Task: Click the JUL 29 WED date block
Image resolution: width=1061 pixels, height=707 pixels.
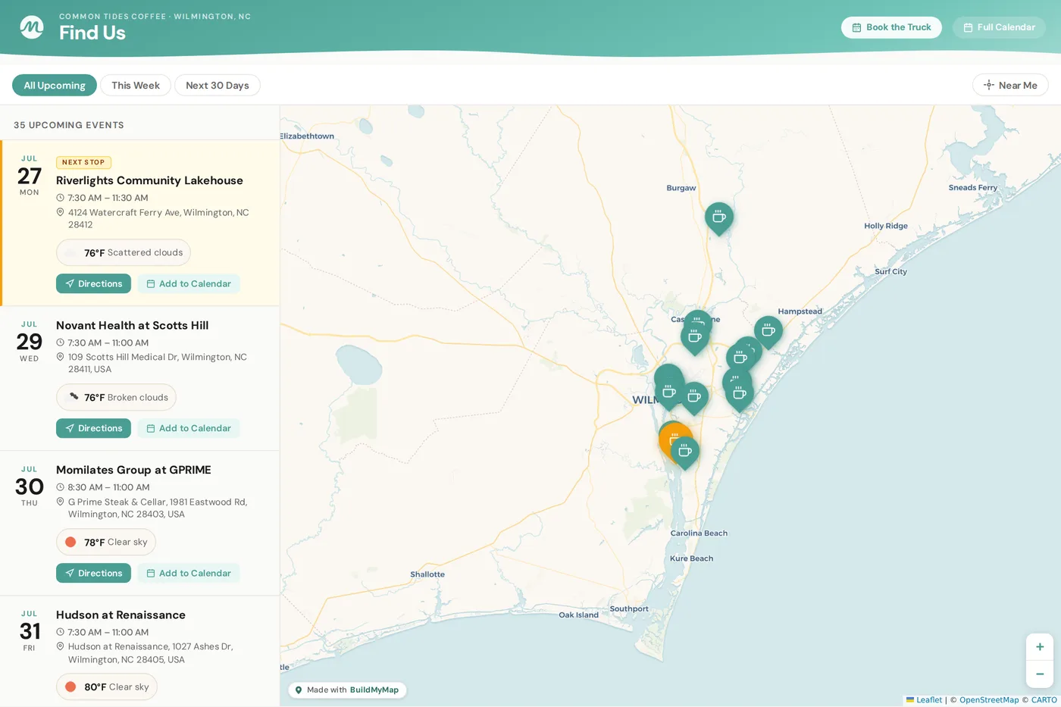Action: pyautogui.click(x=30, y=341)
